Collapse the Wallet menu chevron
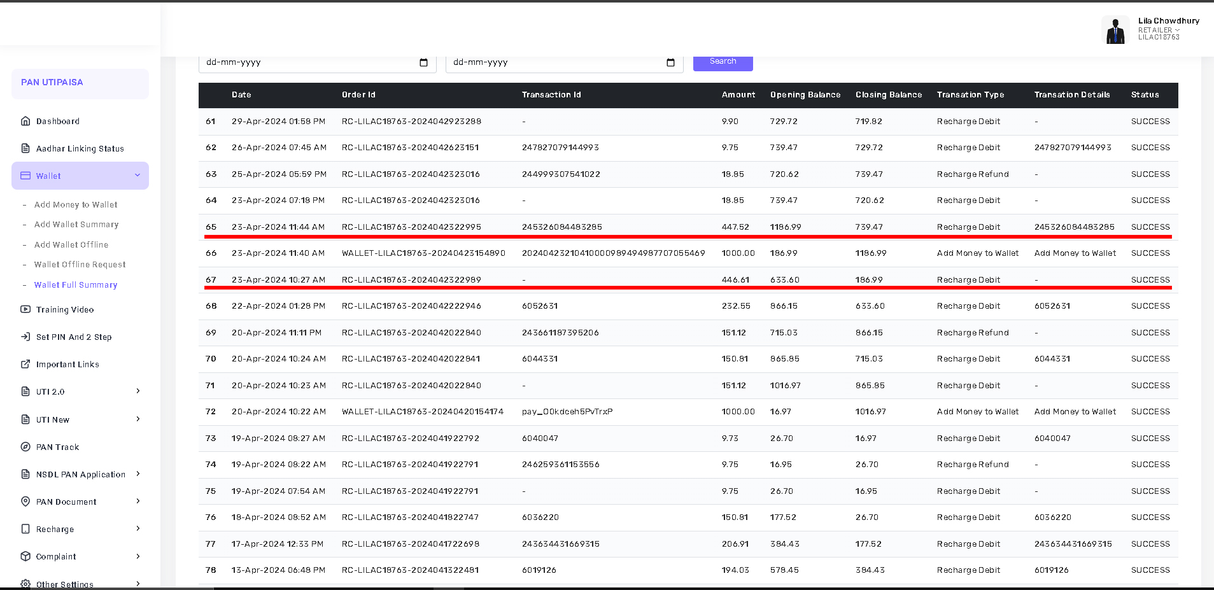 tap(138, 176)
